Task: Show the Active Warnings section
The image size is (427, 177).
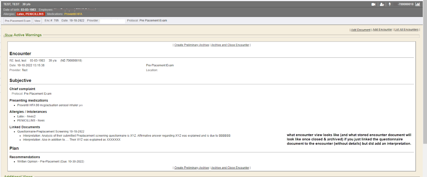Action: click(x=9, y=35)
